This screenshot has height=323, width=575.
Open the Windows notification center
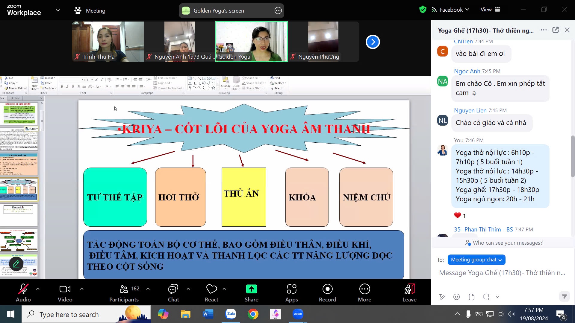click(561, 314)
